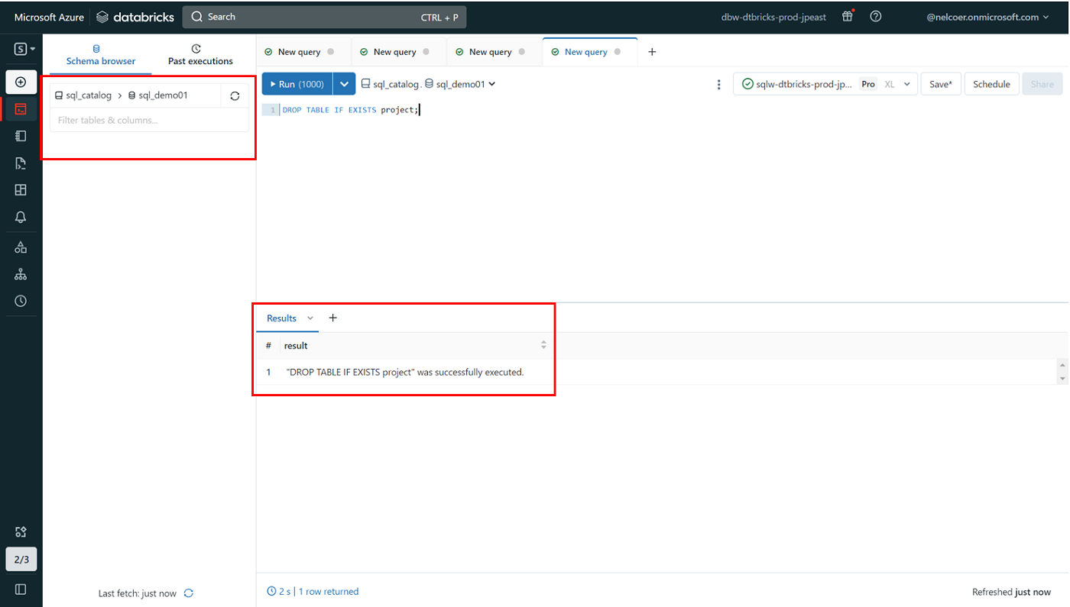Click the refresh icon beside Last fetch
This screenshot has width=1070, height=607.
pyautogui.click(x=189, y=593)
